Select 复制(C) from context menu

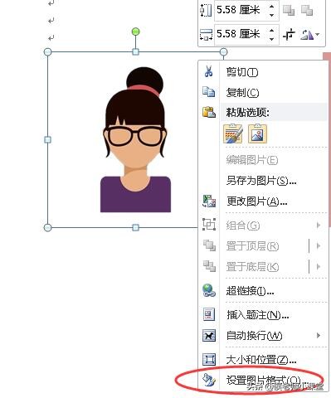264,92
